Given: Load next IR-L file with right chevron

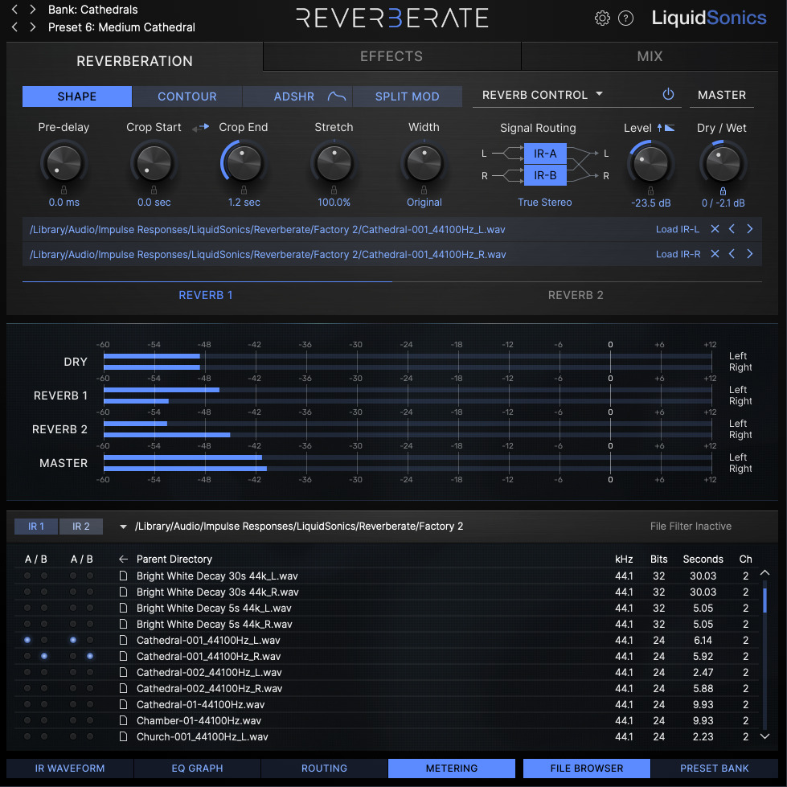Looking at the screenshot, I should [749, 229].
